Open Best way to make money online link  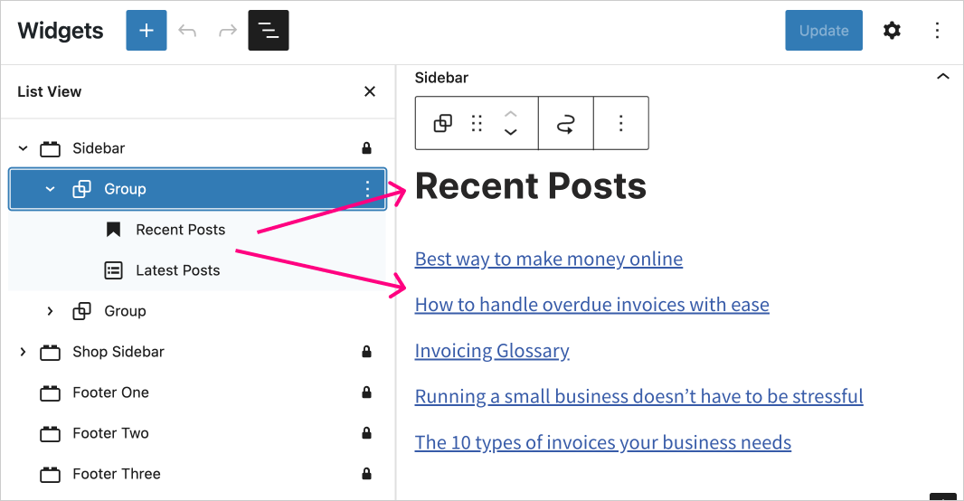[x=548, y=259]
